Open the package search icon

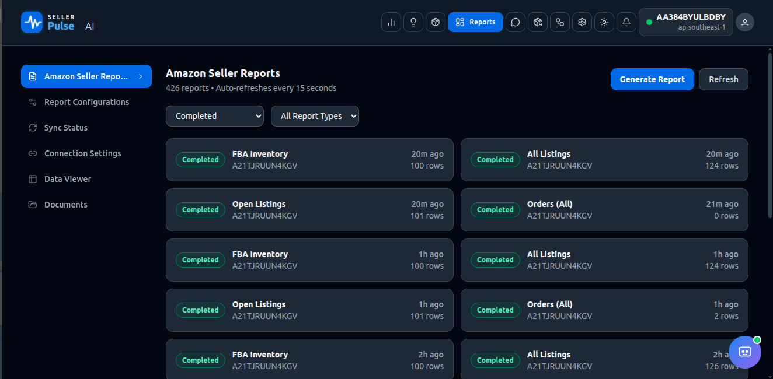point(538,22)
